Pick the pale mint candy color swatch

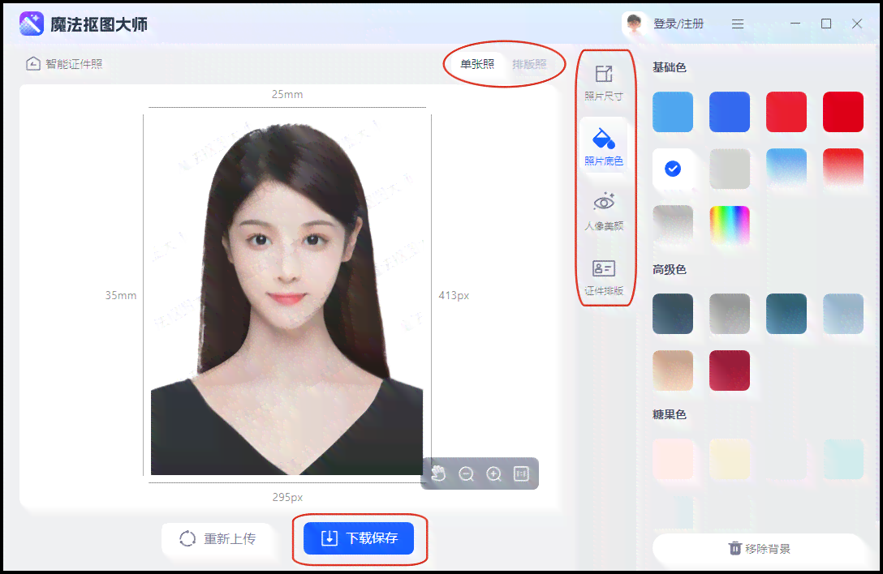click(843, 459)
